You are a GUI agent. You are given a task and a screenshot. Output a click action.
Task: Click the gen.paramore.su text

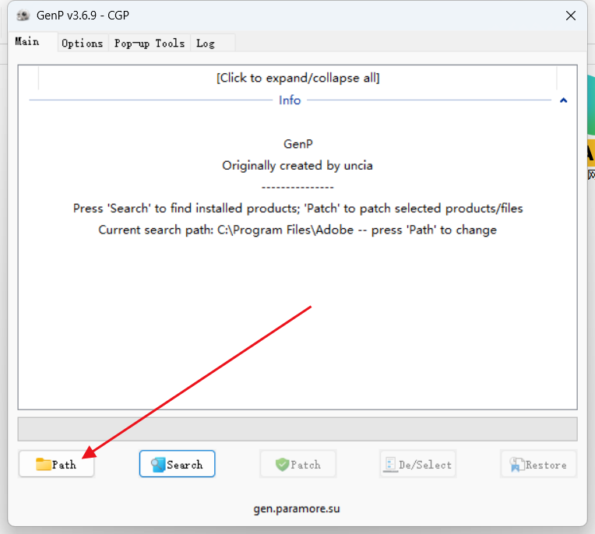(x=297, y=508)
